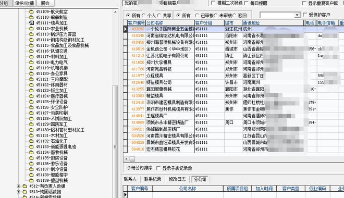
Task: Click open folder icon of 451111-模具加工
Action: click(31, 23)
